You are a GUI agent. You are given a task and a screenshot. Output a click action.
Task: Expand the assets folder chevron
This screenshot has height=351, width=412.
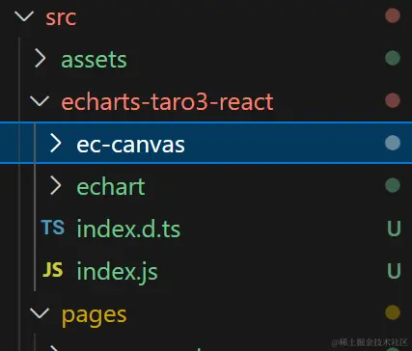coord(41,58)
